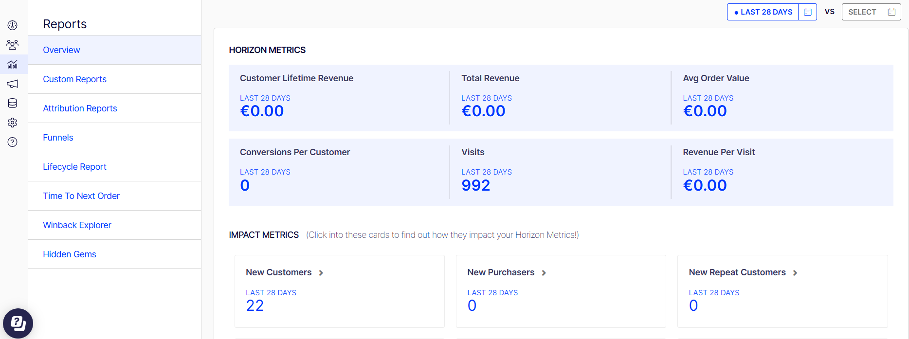Expand the New Purchasers card chevron
This screenshot has height=339, width=909.
pyautogui.click(x=544, y=273)
